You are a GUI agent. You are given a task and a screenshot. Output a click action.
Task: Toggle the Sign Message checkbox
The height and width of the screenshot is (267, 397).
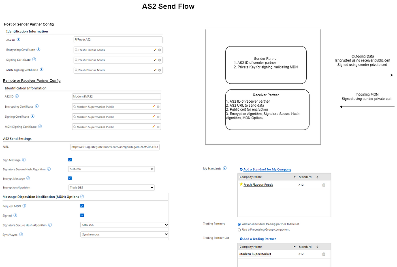click(x=70, y=160)
